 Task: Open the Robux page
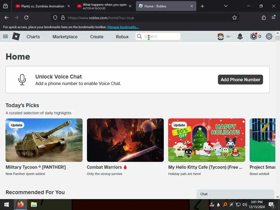122,37
